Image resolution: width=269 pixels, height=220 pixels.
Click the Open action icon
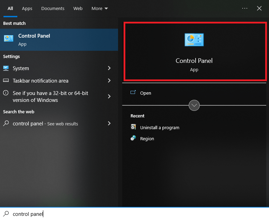pos(133,93)
